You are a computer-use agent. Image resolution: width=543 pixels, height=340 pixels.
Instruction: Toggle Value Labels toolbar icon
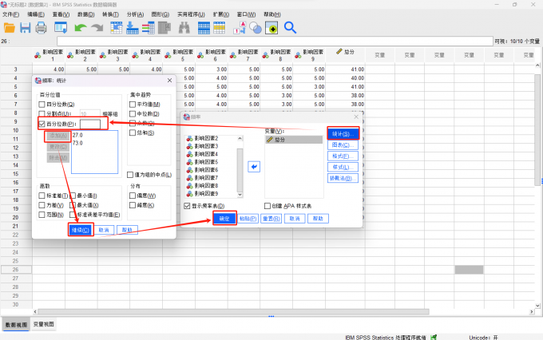240,28
